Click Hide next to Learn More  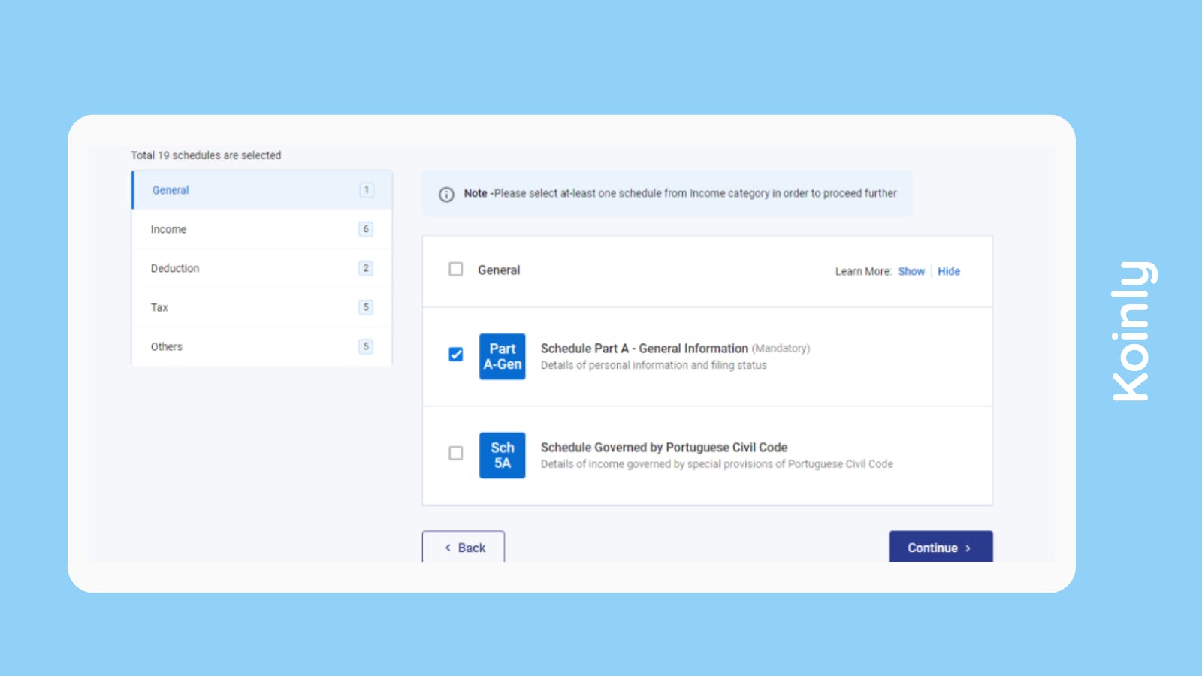[949, 271]
